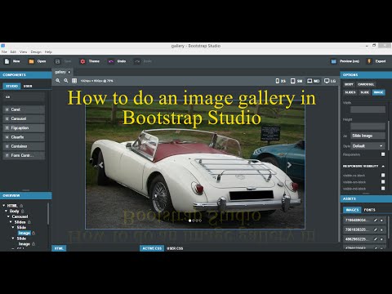
Task: Collapse the Slides tree node
Action: click(11, 222)
